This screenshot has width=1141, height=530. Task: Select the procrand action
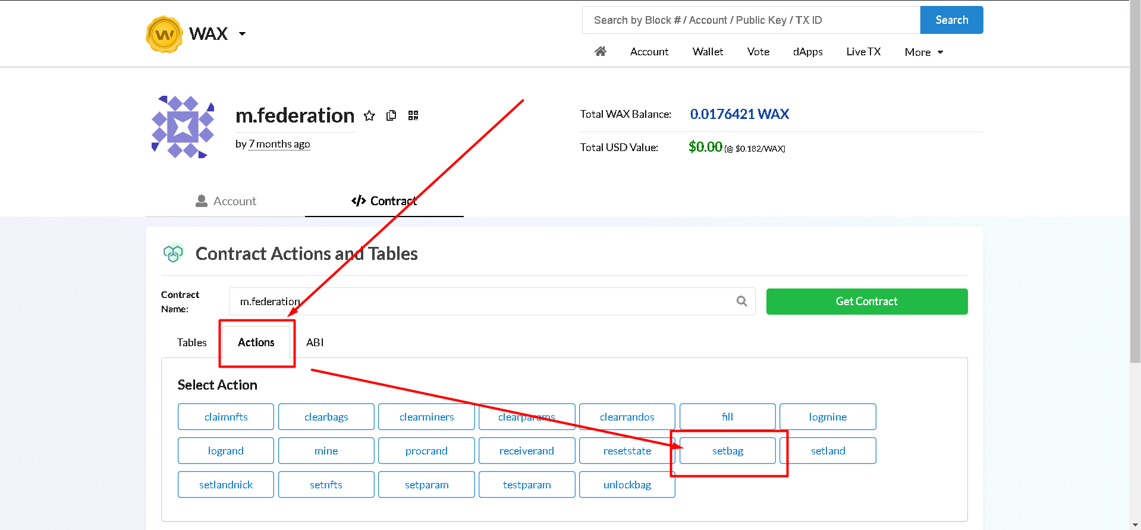click(426, 451)
